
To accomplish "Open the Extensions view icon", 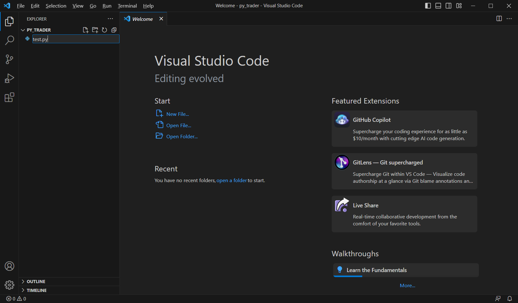I will 9,97.
